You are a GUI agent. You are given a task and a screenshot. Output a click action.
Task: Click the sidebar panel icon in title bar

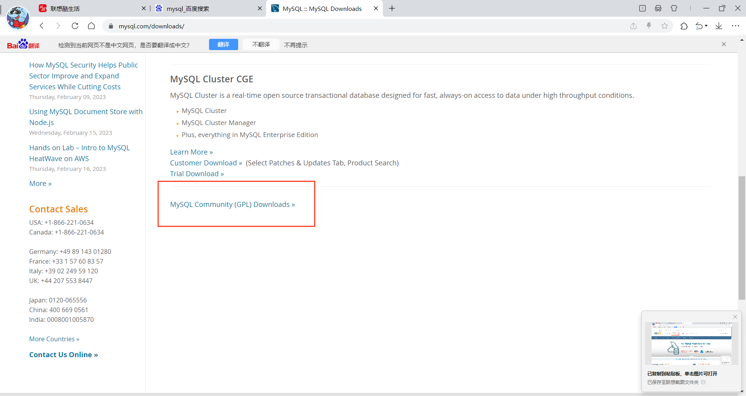[642, 8]
